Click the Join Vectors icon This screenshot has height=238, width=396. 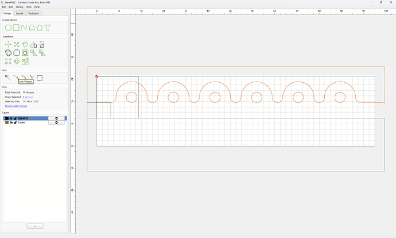(x=15, y=77)
